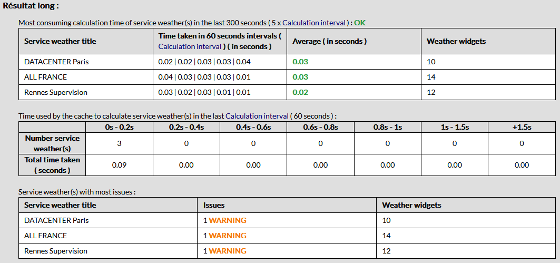The height and width of the screenshot is (263, 560).
Task: Click the green 0.02 average for Rennes Supervision
Action: click(x=300, y=92)
